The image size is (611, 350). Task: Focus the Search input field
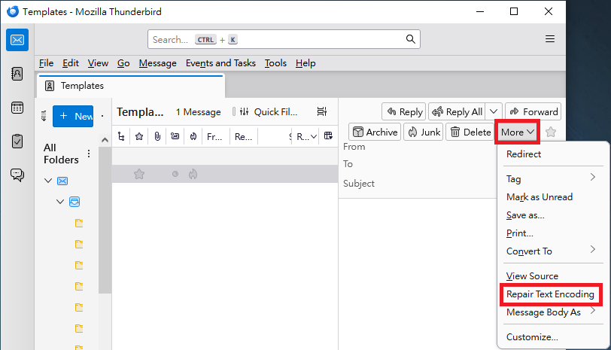pos(284,39)
